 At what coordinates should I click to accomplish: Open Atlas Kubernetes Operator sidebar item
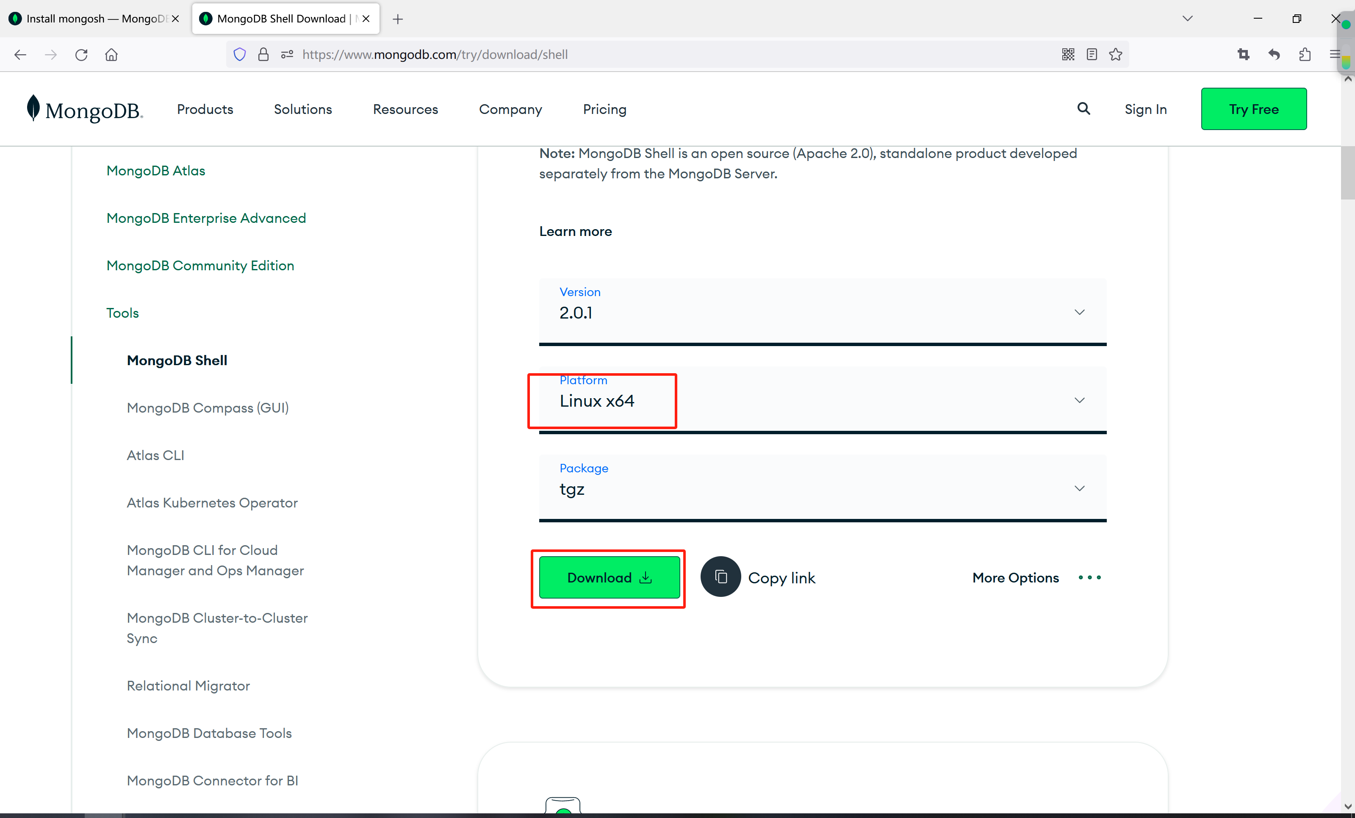point(212,503)
